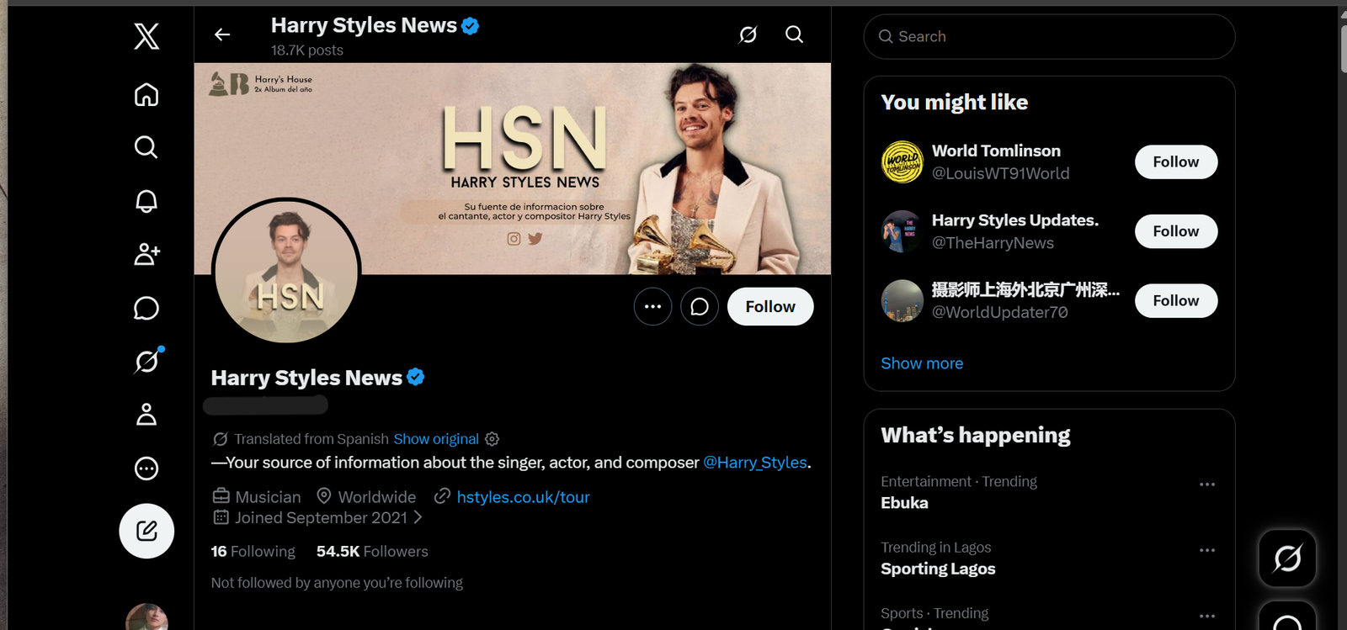The image size is (1347, 630).
Task: Open the follow people sidebar icon
Action: [146, 254]
